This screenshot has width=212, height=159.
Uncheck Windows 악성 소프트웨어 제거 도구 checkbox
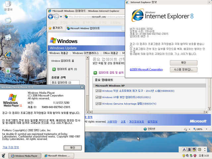point(97,91)
